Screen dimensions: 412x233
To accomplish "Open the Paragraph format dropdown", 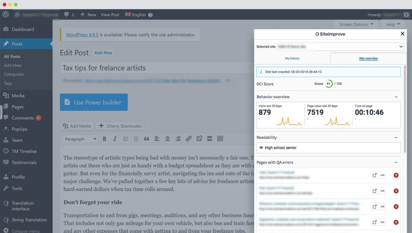I will pos(80,139).
